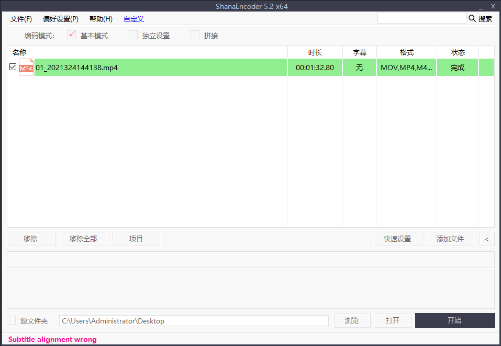The width and height of the screenshot is (501, 346).
Task: Enable the 拼接 checkbox
Action: 195,35
